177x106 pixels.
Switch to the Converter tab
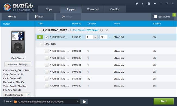93,9
